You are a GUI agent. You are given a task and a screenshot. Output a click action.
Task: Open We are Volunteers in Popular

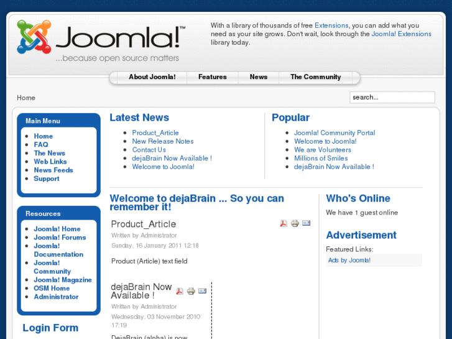tap(323, 150)
